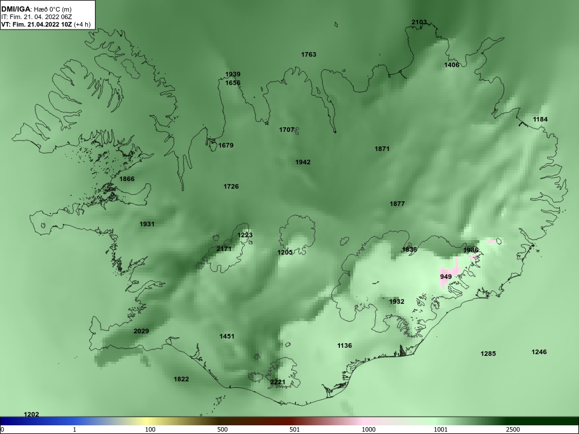579x434 pixels.
Task: Select the 1223 glacier value
Action: pos(245,235)
